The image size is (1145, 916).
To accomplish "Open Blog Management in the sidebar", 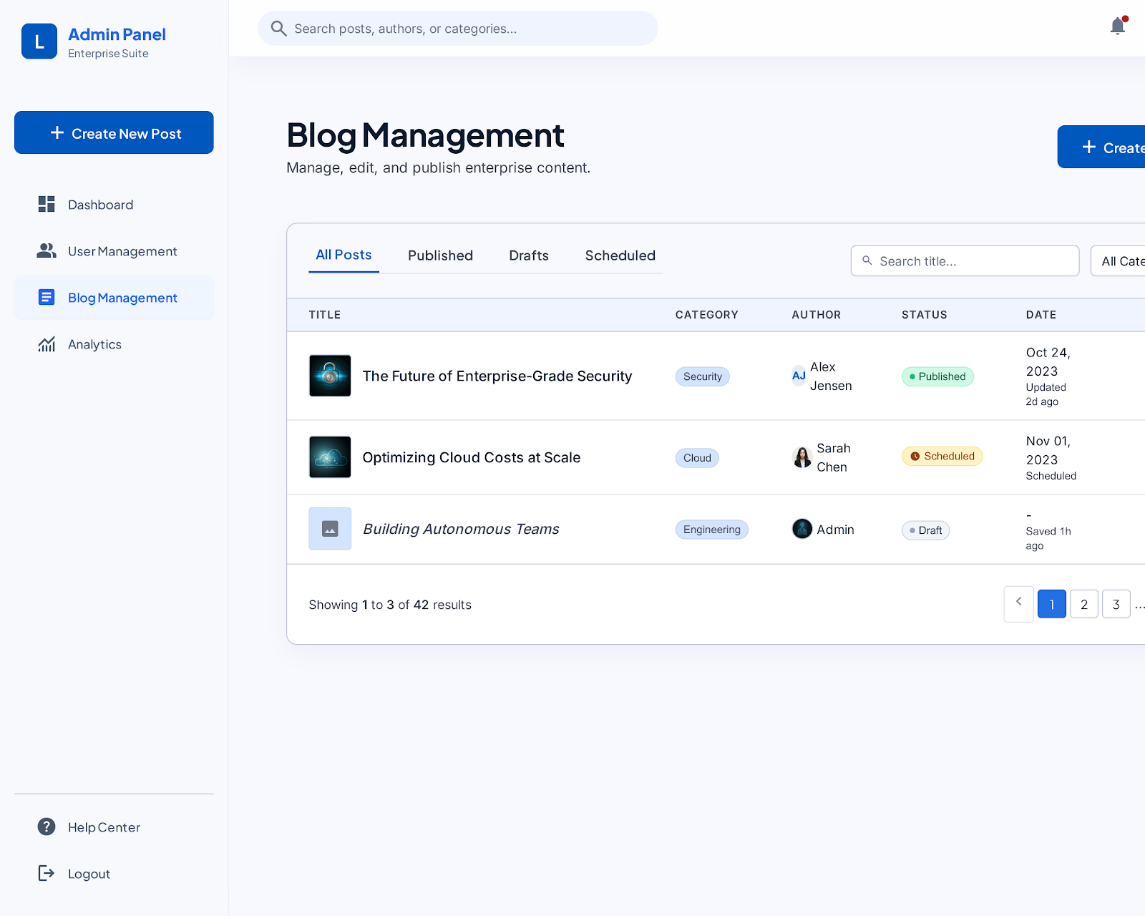I will coord(114,298).
